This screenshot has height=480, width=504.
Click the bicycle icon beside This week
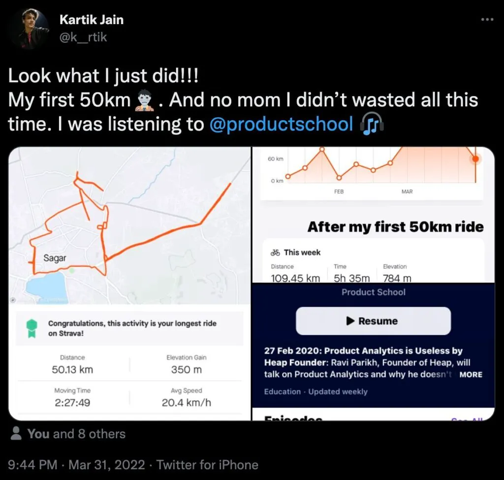pos(276,253)
